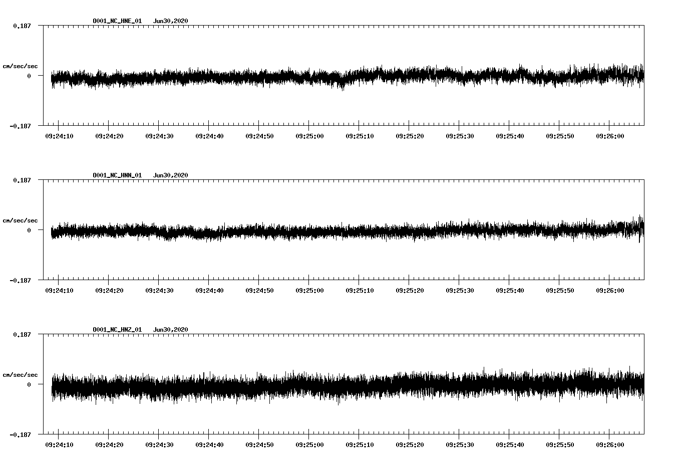Click the 0.187 upper limit of HNE plot
The image size is (680, 463).
(x=22, y=26)
